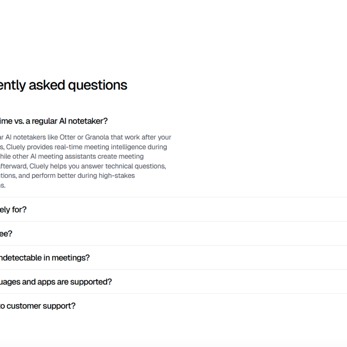
Task: Click 'Cluely provides' in the second answer line
Action: pos(29,147)
